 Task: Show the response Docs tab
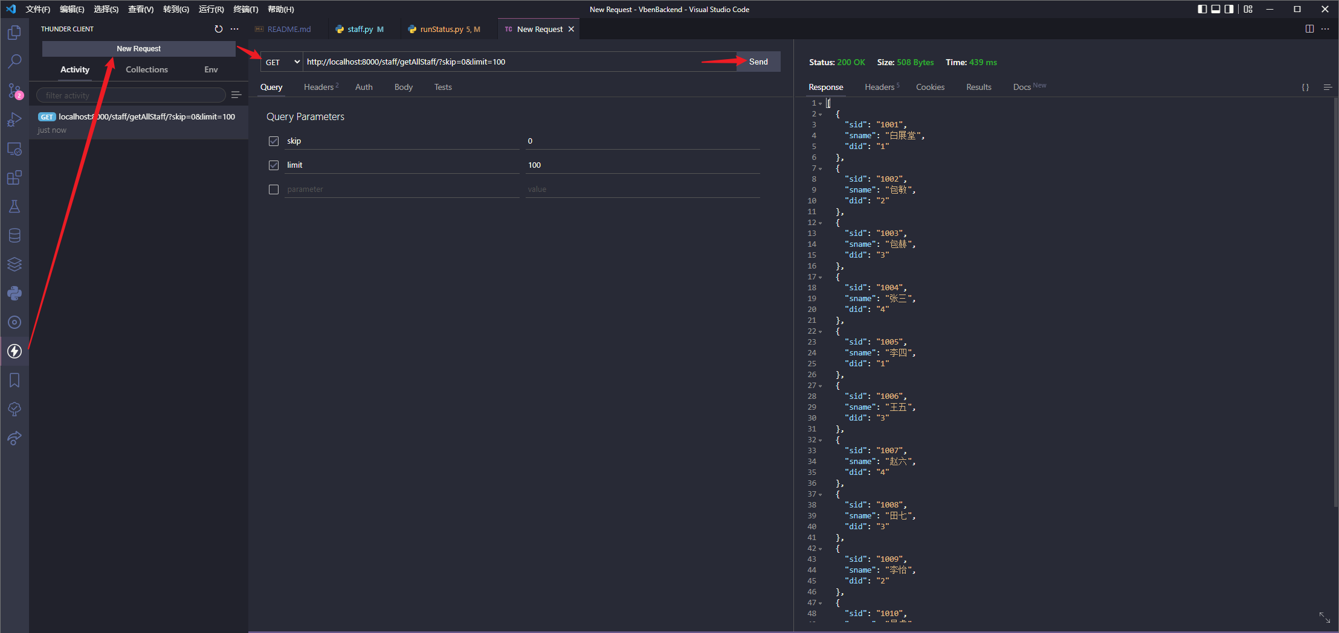[x=1029, y=87]
